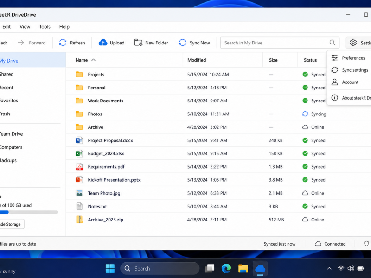Click the Connected cloud icon in status bar

coord(318,244)
